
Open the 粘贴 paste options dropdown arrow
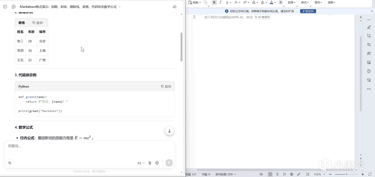(x=200, y=2)
